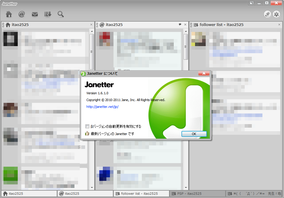284x198 pixels.
Task: Switch to follower list - itao2525 bottom tab
Action: (x=141, y=194)
